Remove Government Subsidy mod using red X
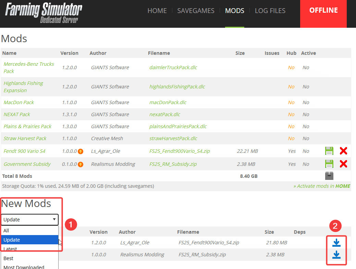Image resolution: width=356 pixels, height=269 pixels. coord(343,164)
